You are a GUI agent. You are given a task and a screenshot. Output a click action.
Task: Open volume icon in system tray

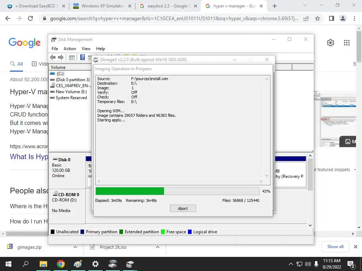[308, 264]
